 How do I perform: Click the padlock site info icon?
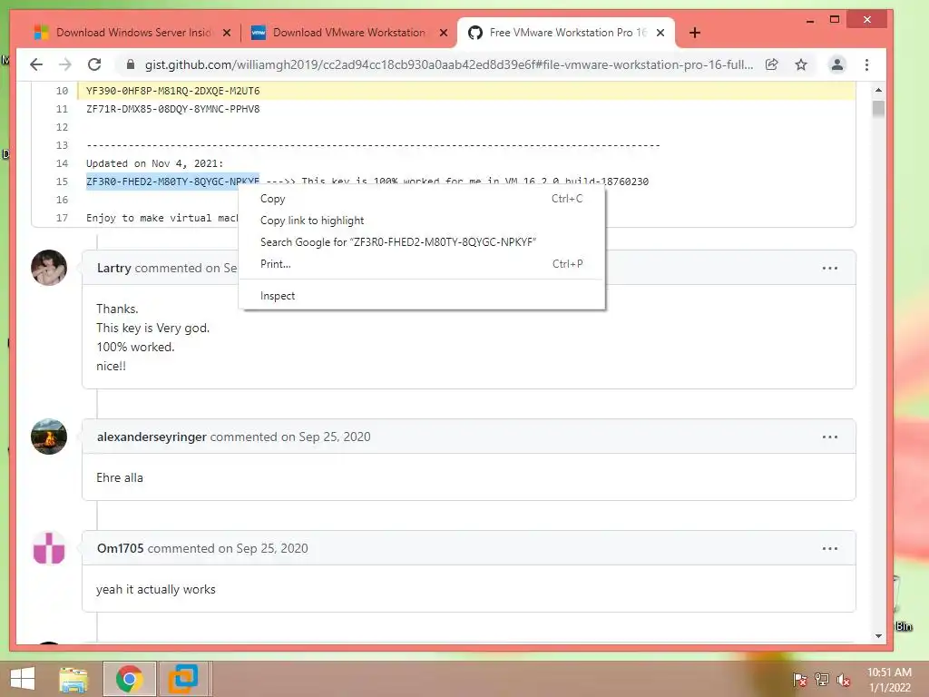coord(131,64)
